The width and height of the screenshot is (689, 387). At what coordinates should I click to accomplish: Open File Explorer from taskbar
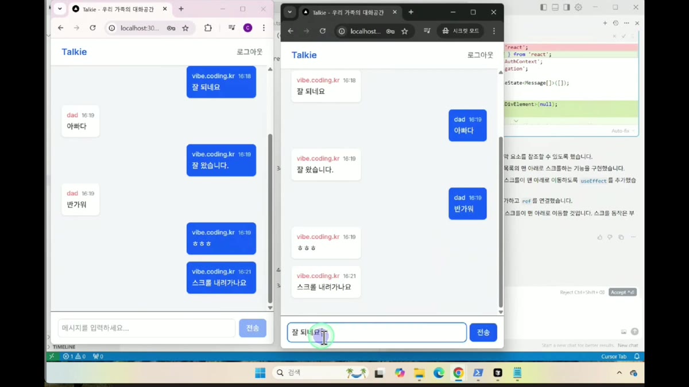(x=419, y=373)
